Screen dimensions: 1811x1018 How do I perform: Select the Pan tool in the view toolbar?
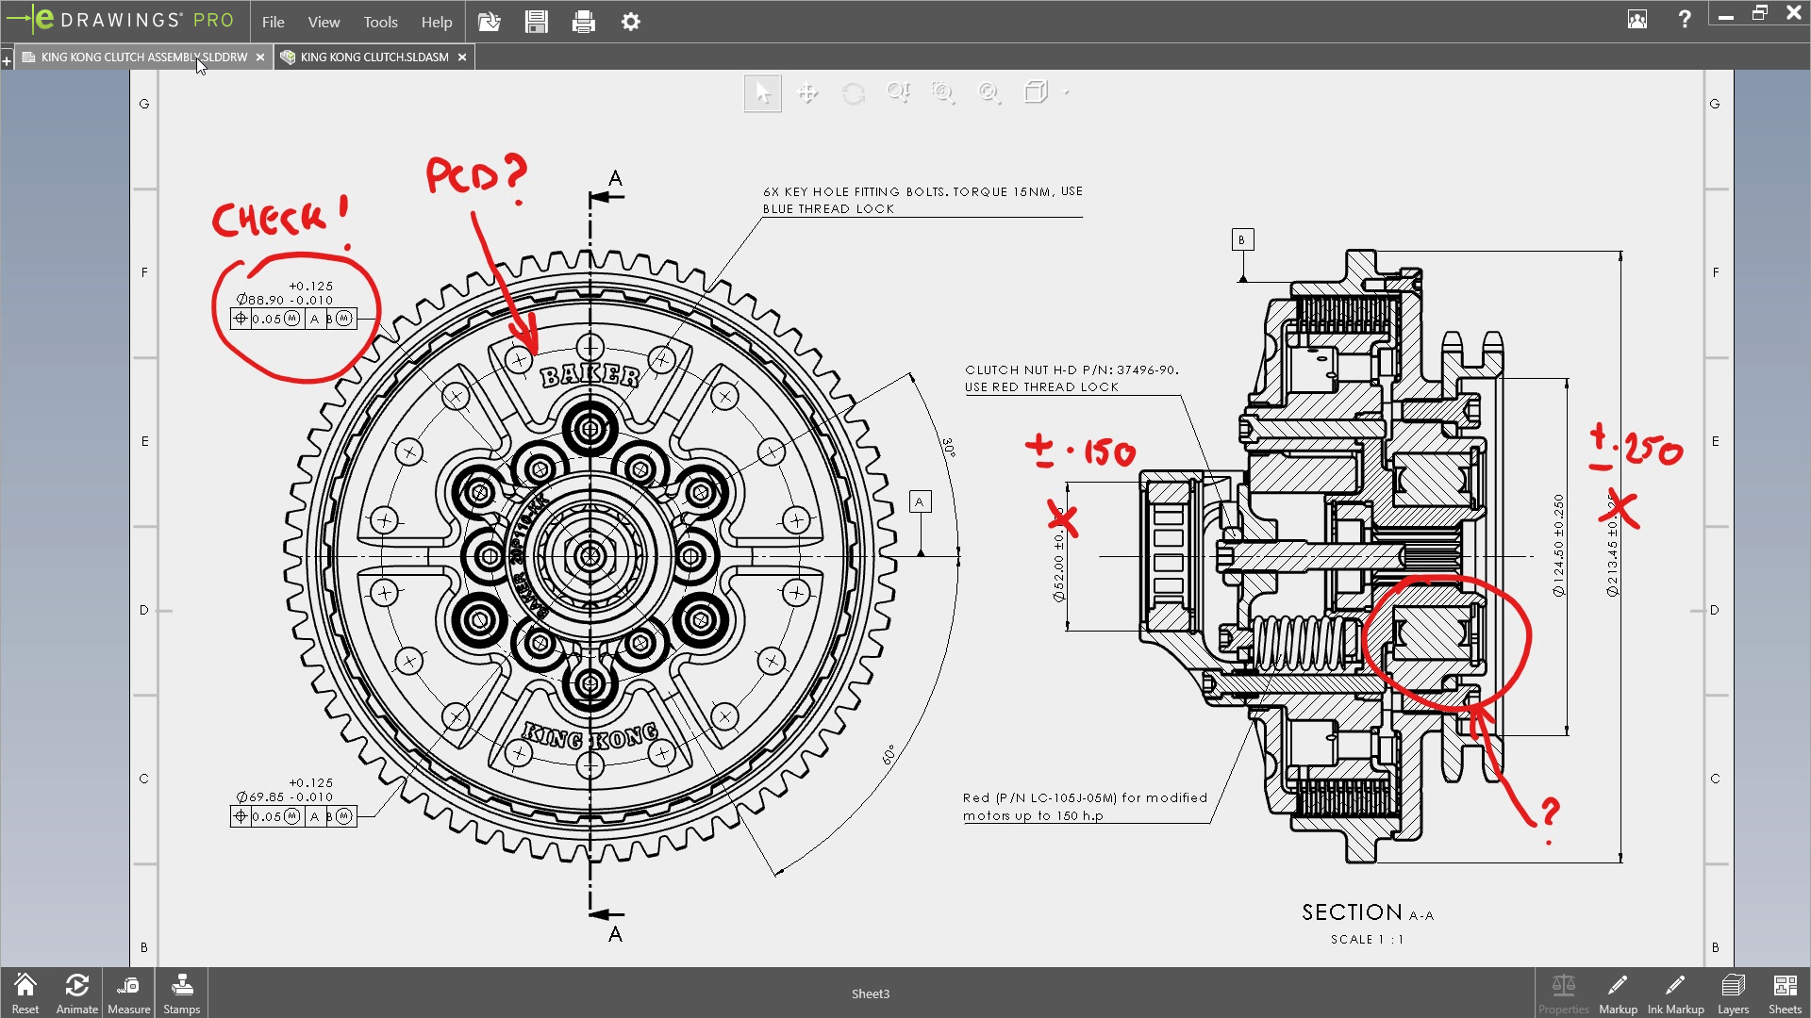807,92
